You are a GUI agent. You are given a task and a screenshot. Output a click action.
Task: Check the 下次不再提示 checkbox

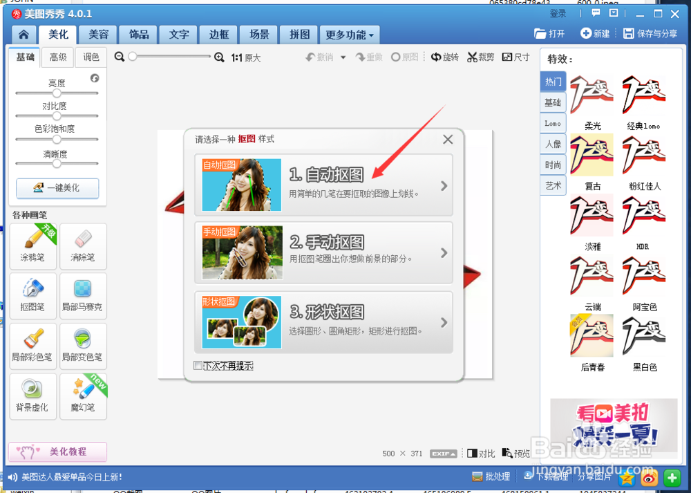click(x=198, y=366)
